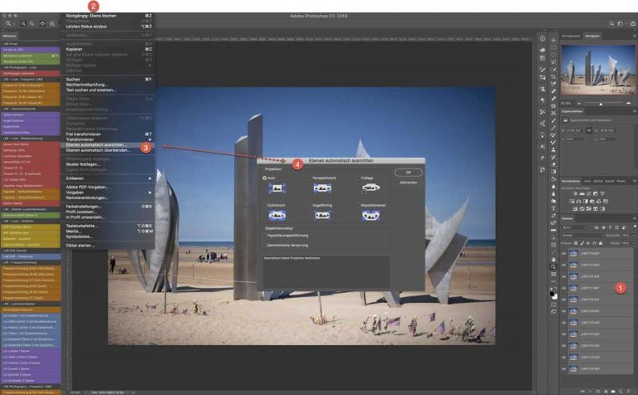This screenshot has width=638, height=395.
Task: Click OK in the align layers dialog
Action: click(x=409, y=173)
